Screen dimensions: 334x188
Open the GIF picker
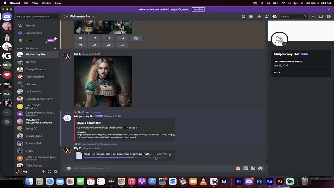click(x=246, y=168)
